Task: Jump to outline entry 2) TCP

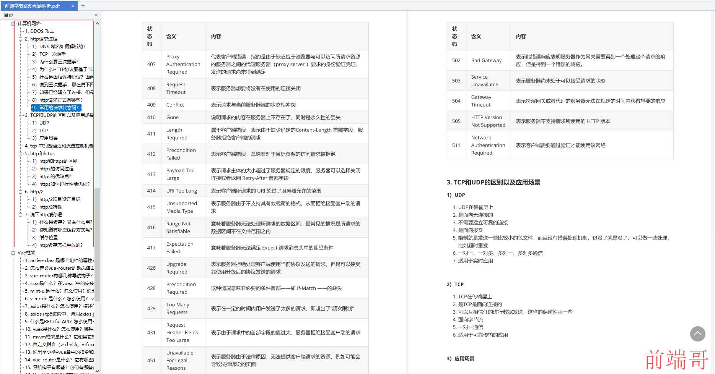Action: pos(40,131)
